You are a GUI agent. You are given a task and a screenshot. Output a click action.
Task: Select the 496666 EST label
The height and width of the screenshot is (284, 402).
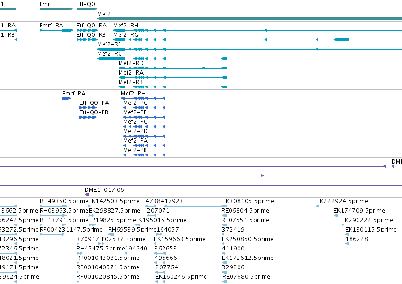[166, 258]
